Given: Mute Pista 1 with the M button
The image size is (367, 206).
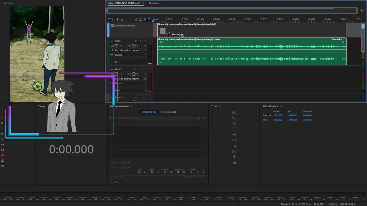Looking at the screenshot, I should click(136, 41).
